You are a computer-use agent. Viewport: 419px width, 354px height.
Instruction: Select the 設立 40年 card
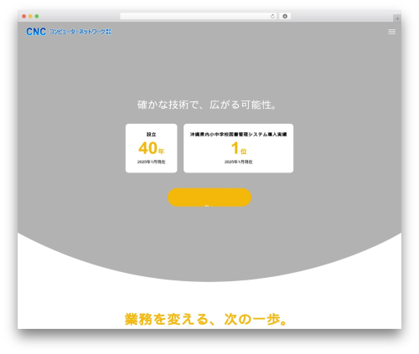tap(152, 148)
